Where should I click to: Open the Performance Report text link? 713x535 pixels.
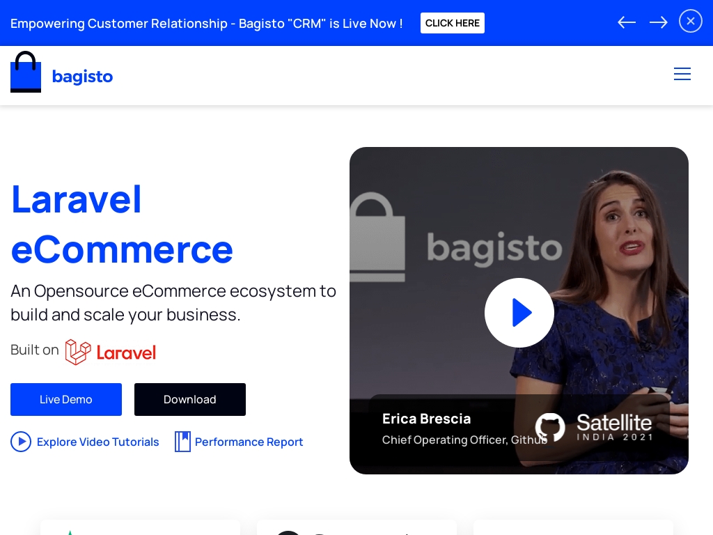[249, 442]
